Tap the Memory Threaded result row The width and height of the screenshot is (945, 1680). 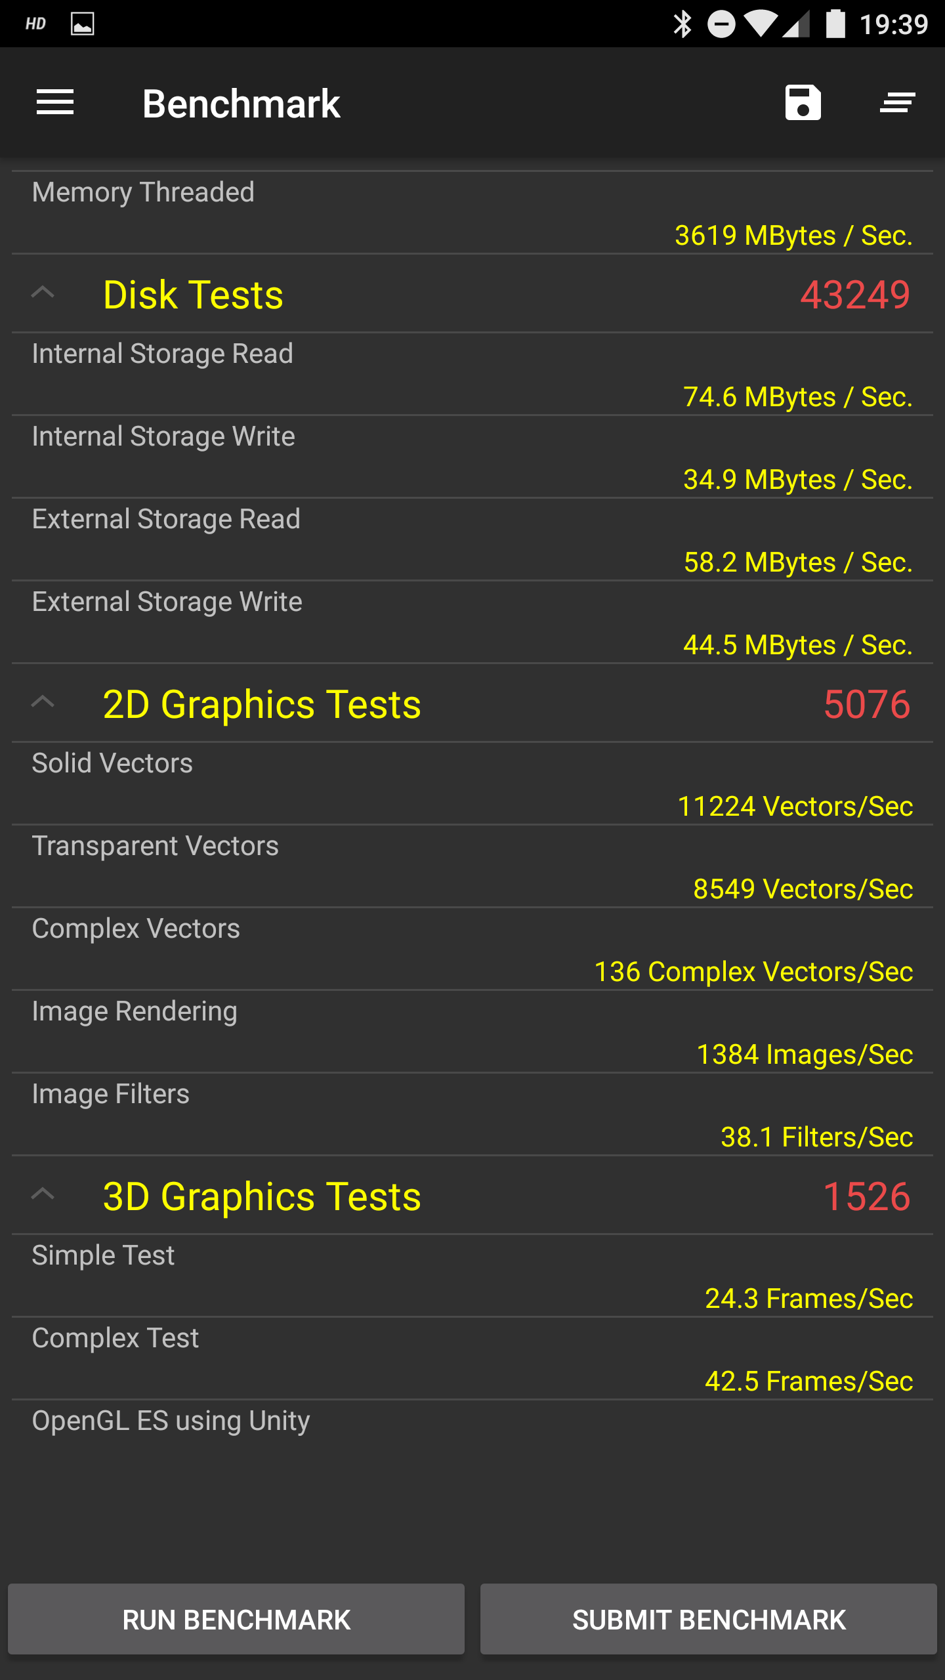[x=472, y=213]
